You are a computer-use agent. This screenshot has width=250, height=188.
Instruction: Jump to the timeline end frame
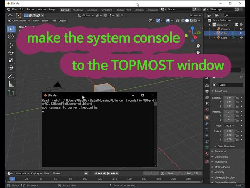point(117,173)
